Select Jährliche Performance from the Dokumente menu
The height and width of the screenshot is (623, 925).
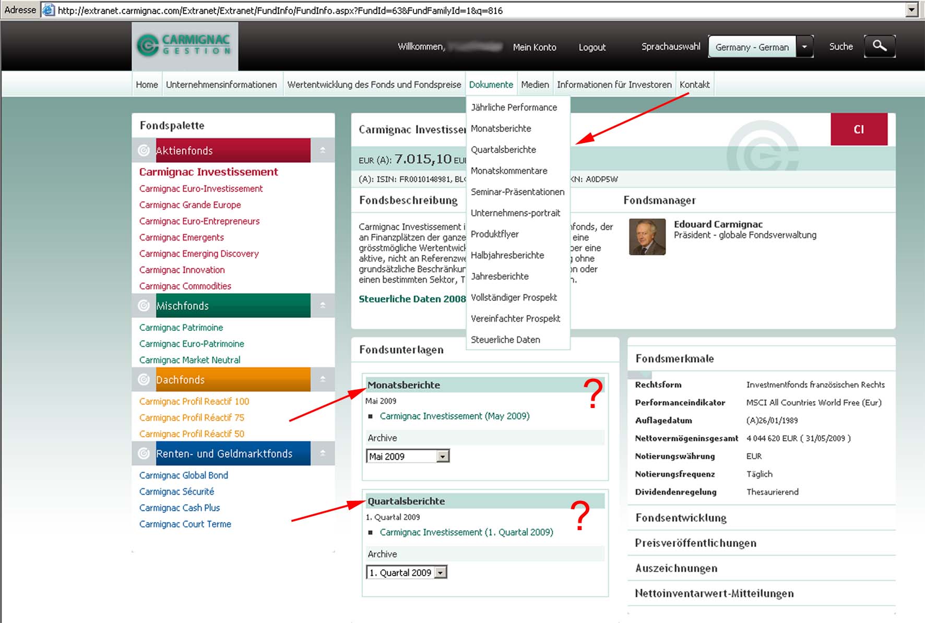tap(514, 107)
